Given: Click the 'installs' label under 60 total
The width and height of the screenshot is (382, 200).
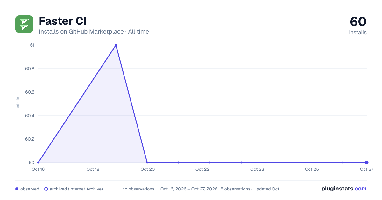Looking at the screenshot, I should coord(358,32).
